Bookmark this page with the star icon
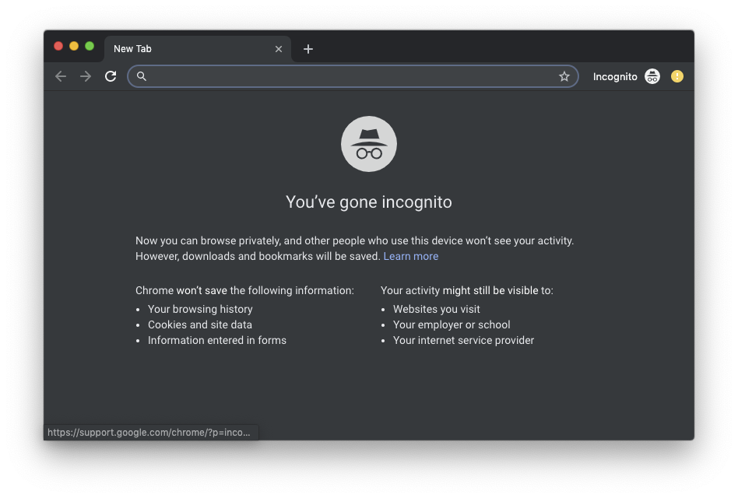The width and height of the screenshot is (738, 498). (x=564, y=76)
